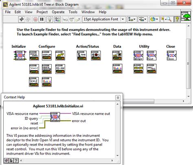Open the Edit menu

tap(18, 12)
